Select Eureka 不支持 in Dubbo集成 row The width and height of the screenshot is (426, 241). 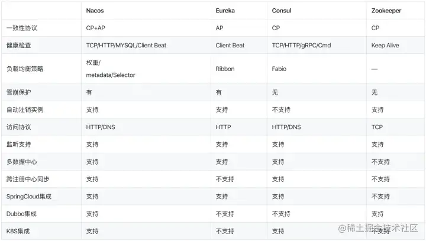coord(225,214)
